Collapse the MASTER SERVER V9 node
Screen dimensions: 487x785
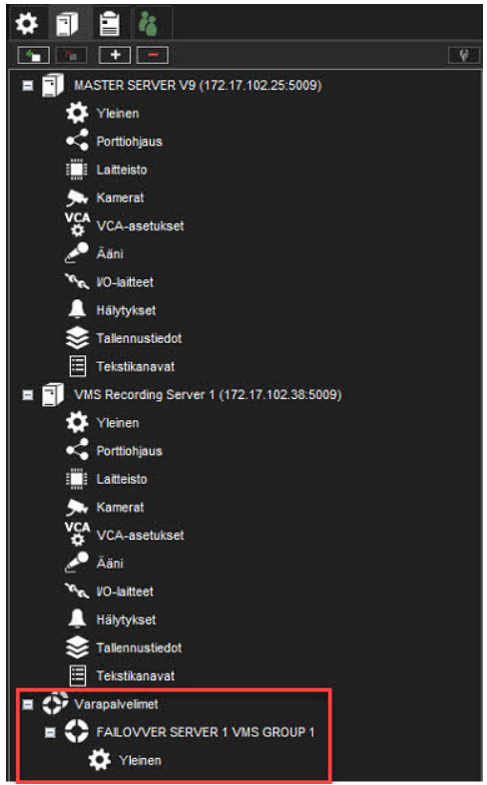tap(28, 86)
